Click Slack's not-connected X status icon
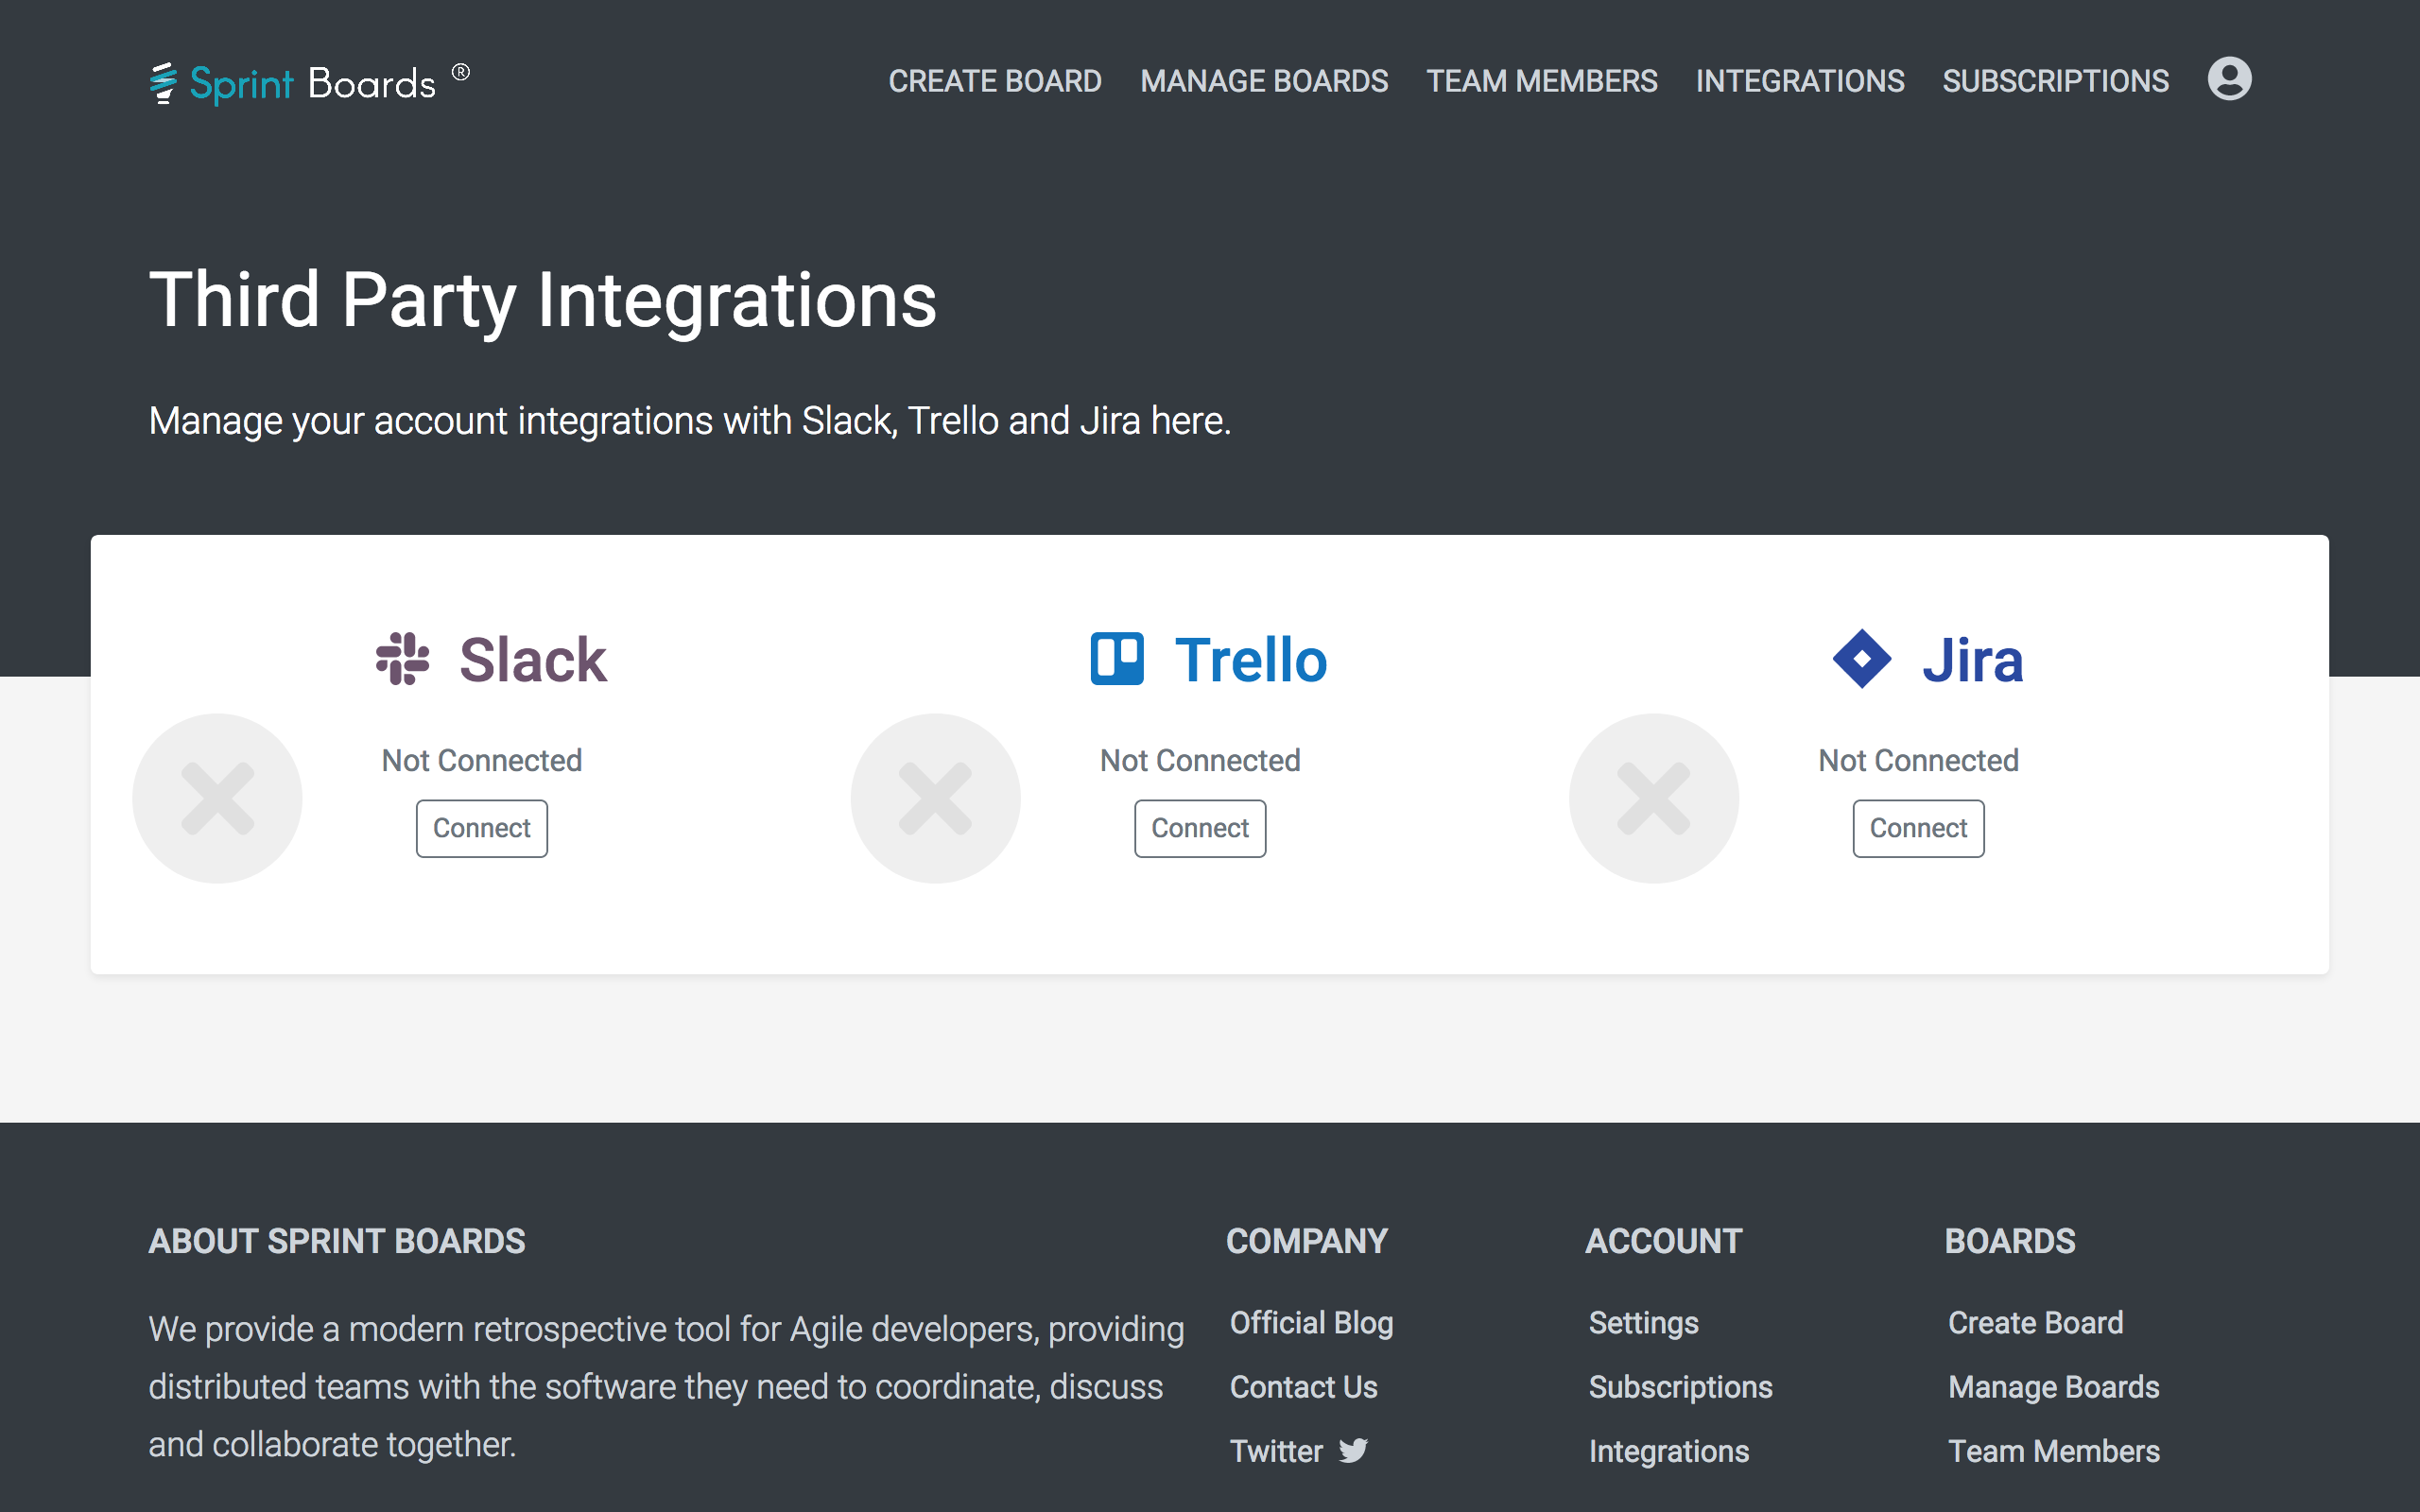This screenshot has width=2420, height=1512. click(x=217, y=798)
